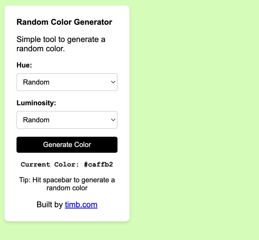The image size is (259, 240).
Task: Click the Random Color Generator heading
Action: pyautogui.click(x=64, y=22)
